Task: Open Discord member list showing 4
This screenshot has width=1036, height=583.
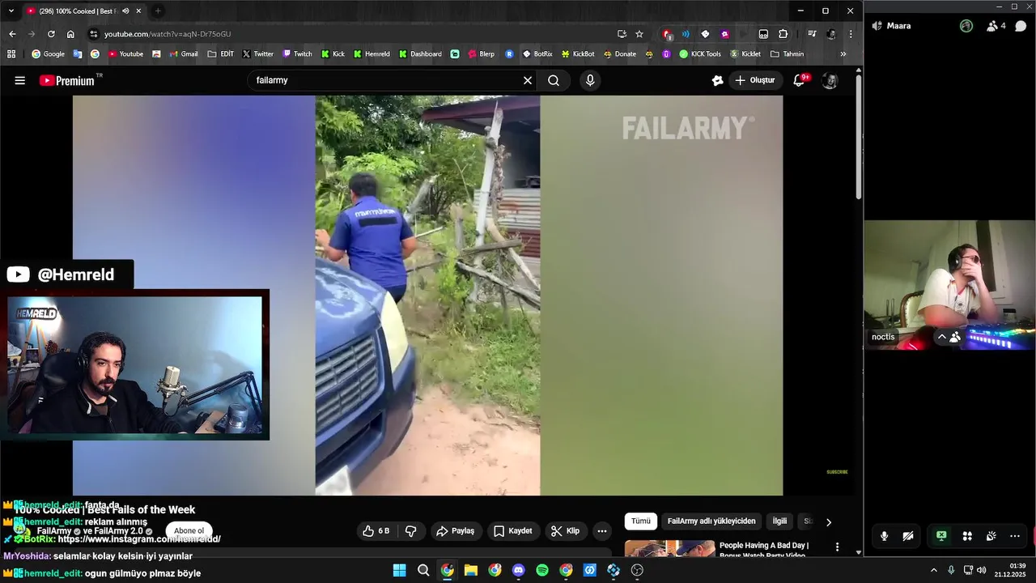Action: click(996, 26)
